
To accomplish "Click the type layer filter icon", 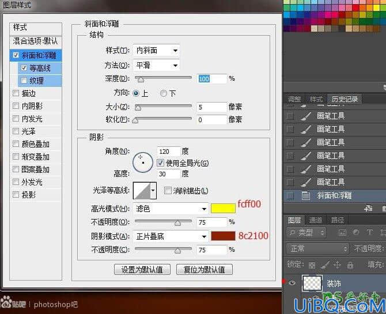I will point(369,232).
